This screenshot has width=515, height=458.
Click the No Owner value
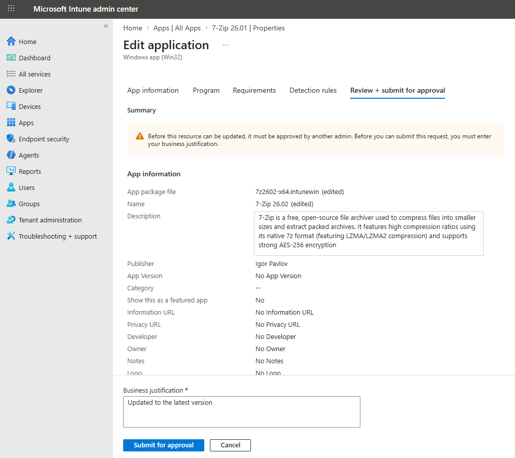click(270, 349)
